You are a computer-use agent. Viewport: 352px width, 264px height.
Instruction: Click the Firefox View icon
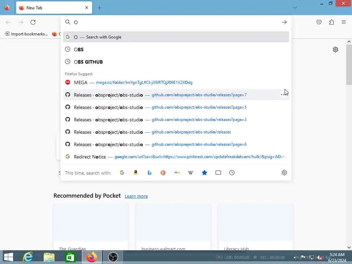[x=7, y=8]
